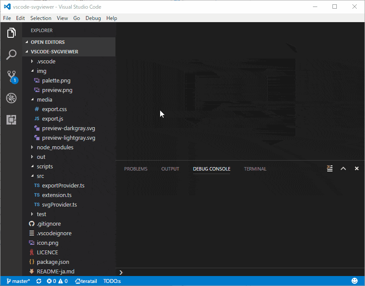Open the Explorer view in activity bar
The width and height of the screenshot is (365, 286).
(11, 33)
